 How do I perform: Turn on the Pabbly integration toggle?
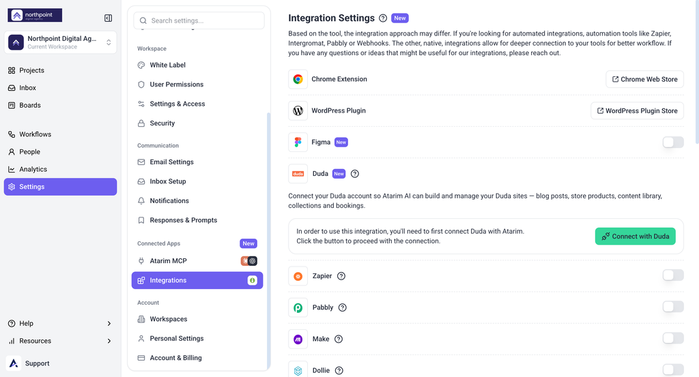[x=672, y=307]
